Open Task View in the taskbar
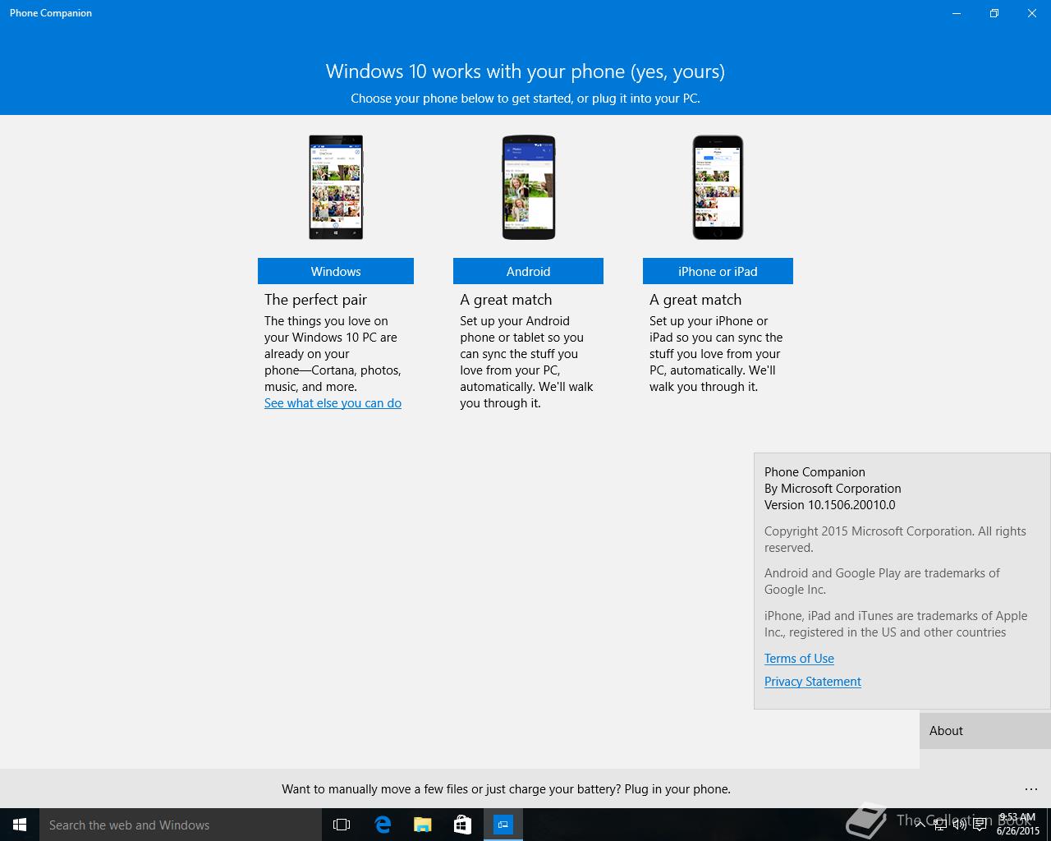Viewport: 1051px width, 841px height. (342, 825)
